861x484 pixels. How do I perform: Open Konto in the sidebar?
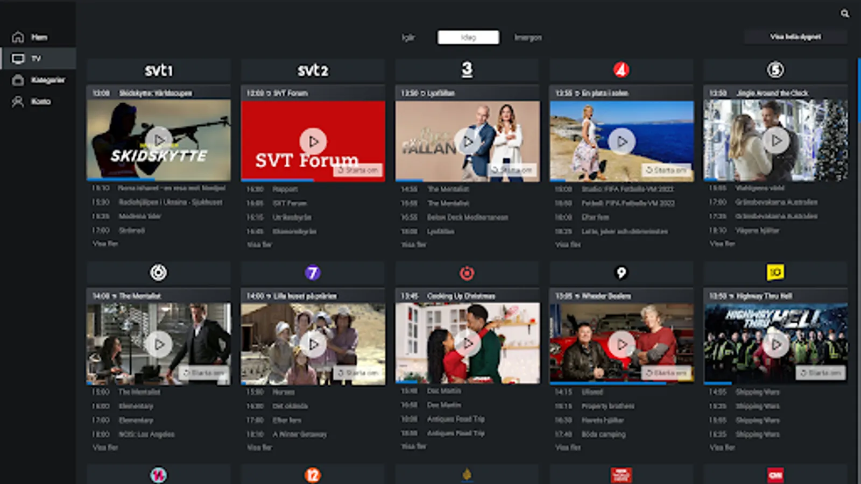tap(38, 101)
